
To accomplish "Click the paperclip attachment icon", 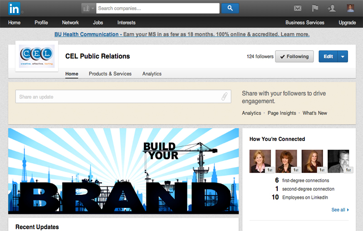I will 224,96.
